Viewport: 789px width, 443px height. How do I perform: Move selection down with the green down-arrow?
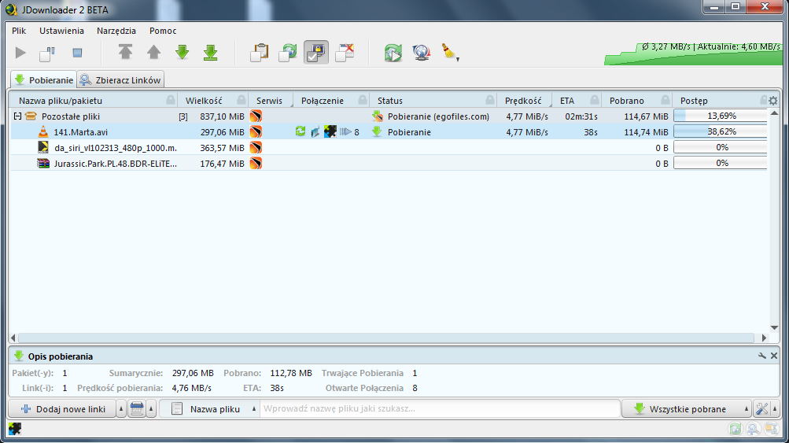point(183,52)
